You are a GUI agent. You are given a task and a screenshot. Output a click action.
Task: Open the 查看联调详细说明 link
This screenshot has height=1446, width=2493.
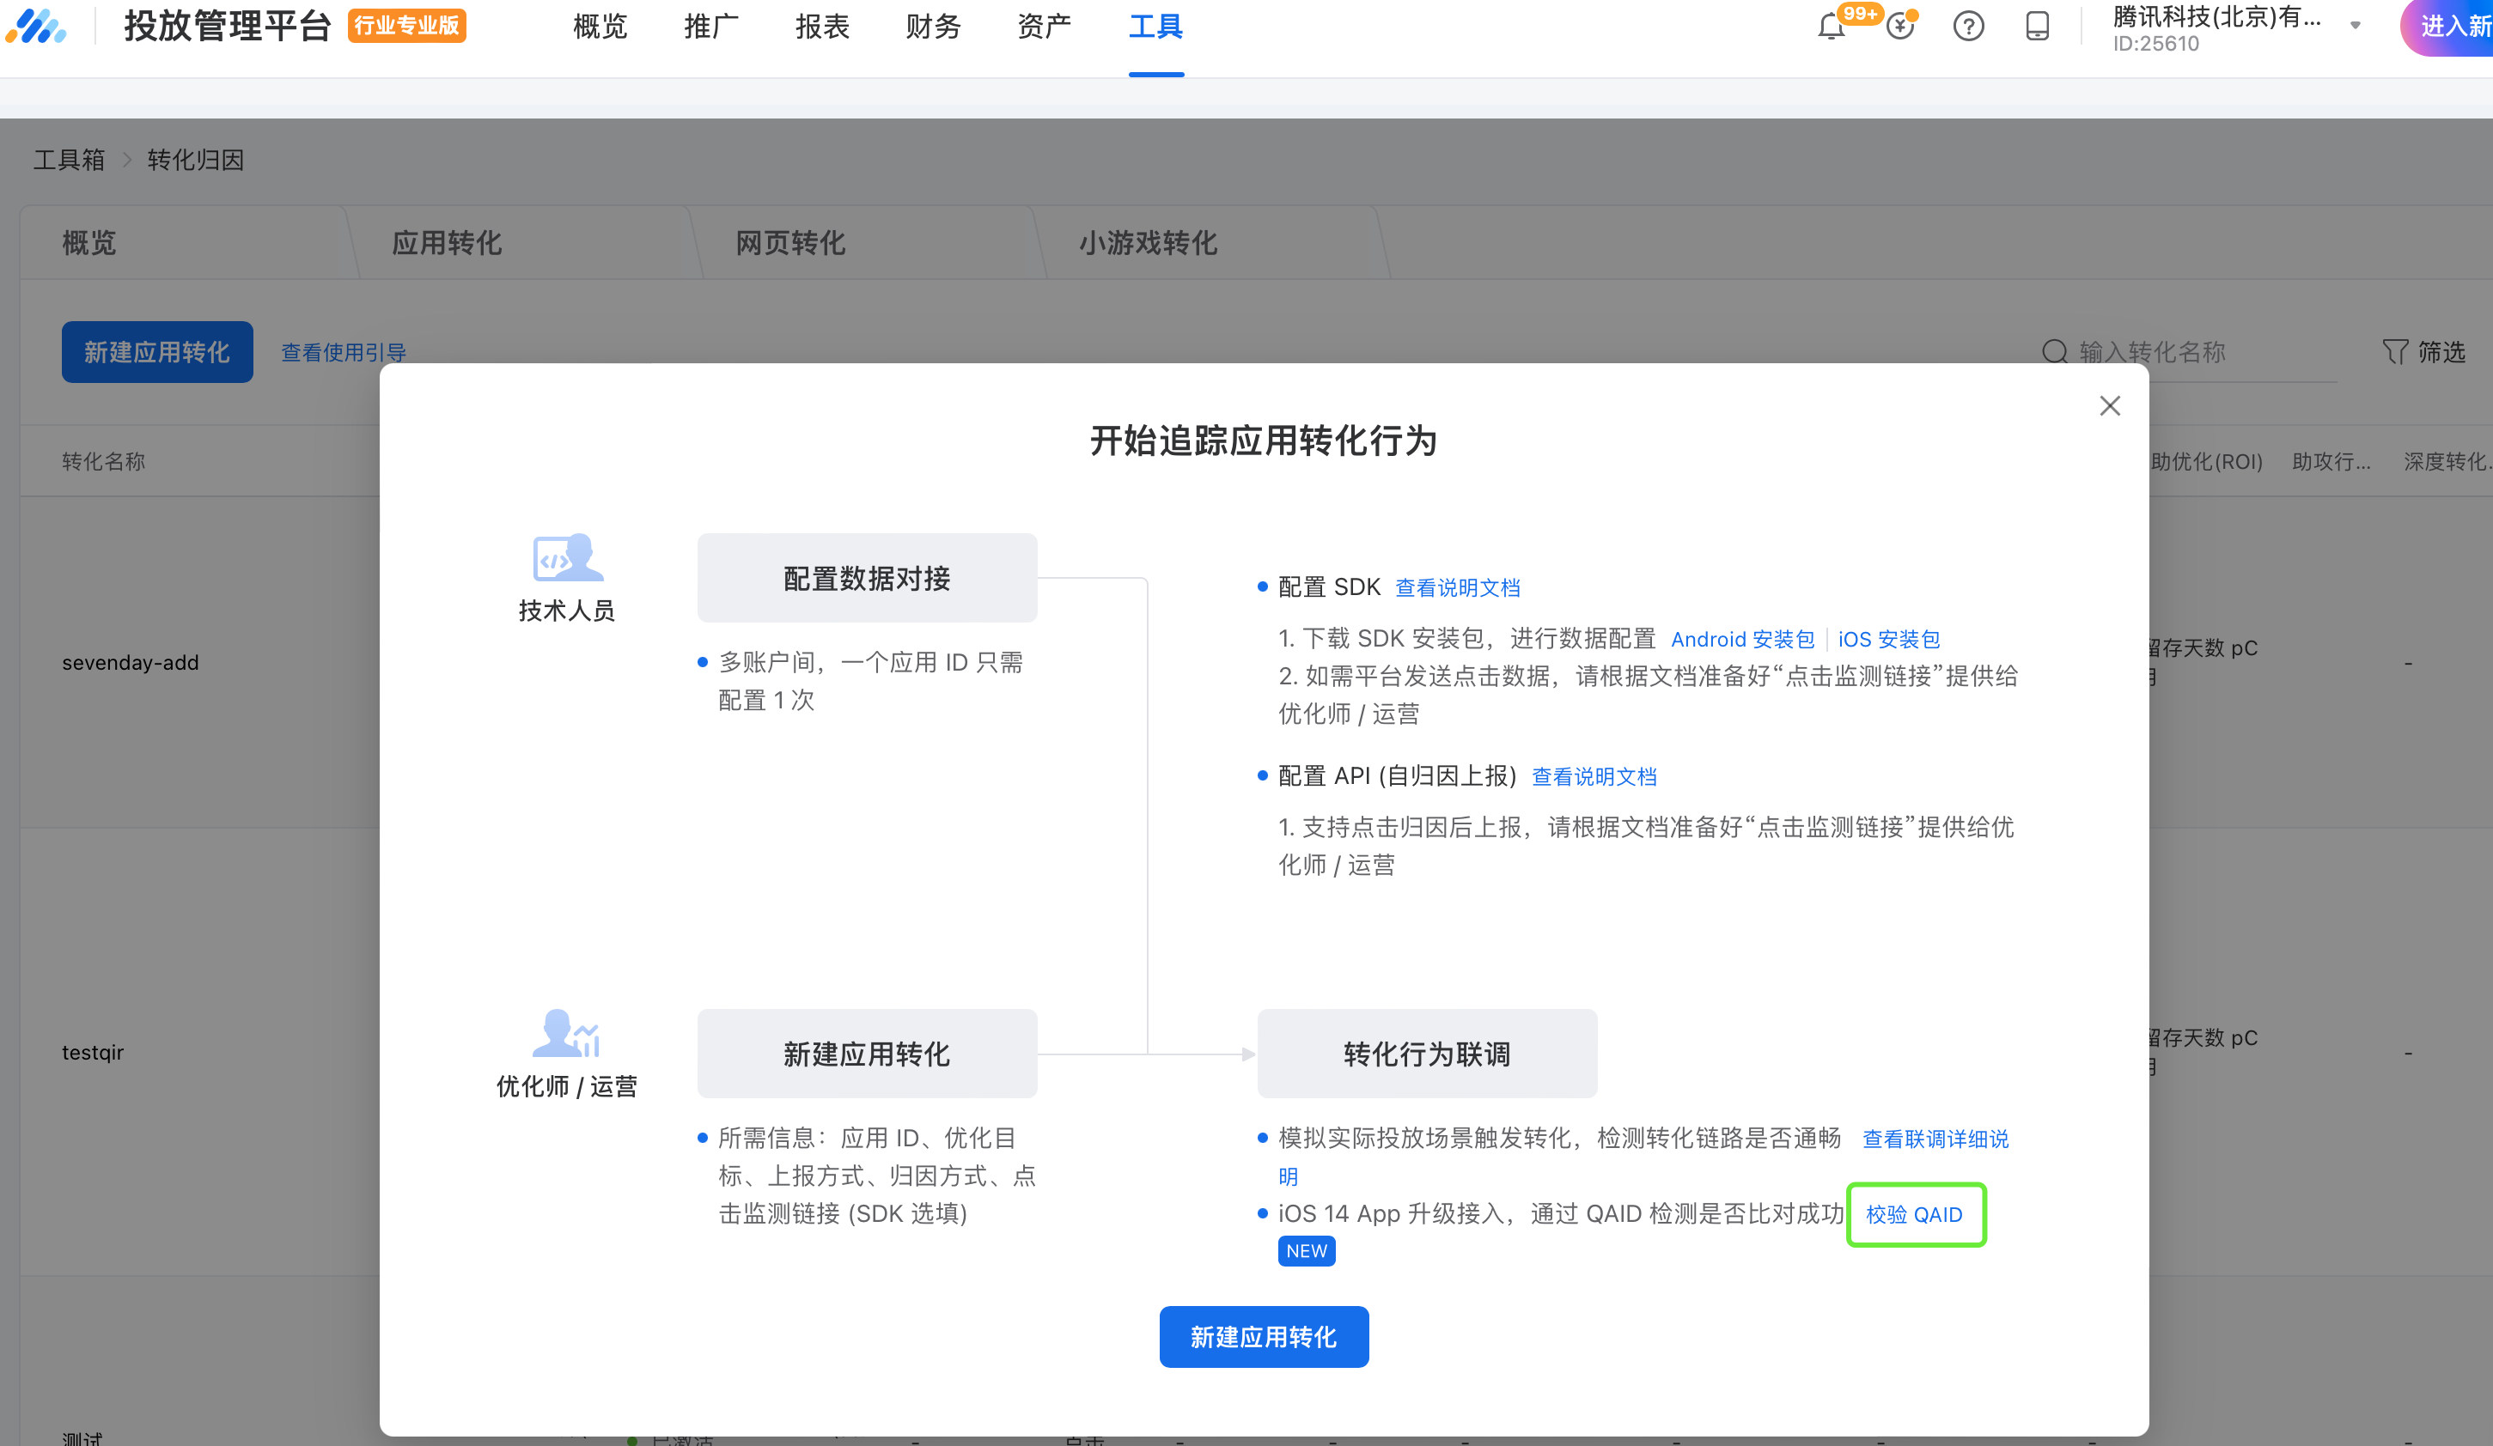[1935, 1139]
